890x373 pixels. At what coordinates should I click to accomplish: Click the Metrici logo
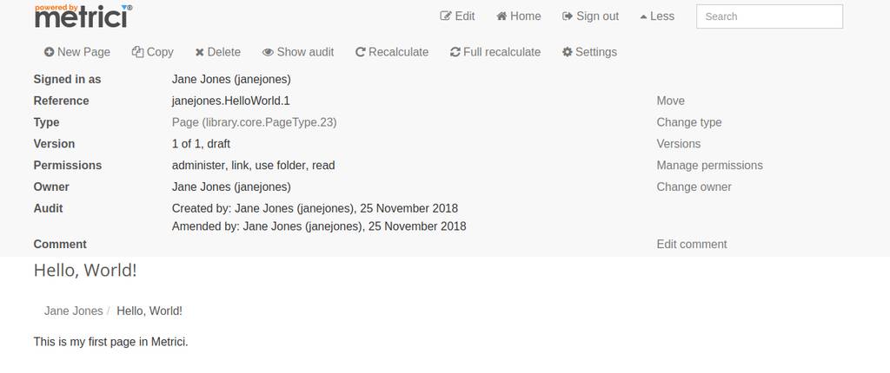tap(83, 16)
